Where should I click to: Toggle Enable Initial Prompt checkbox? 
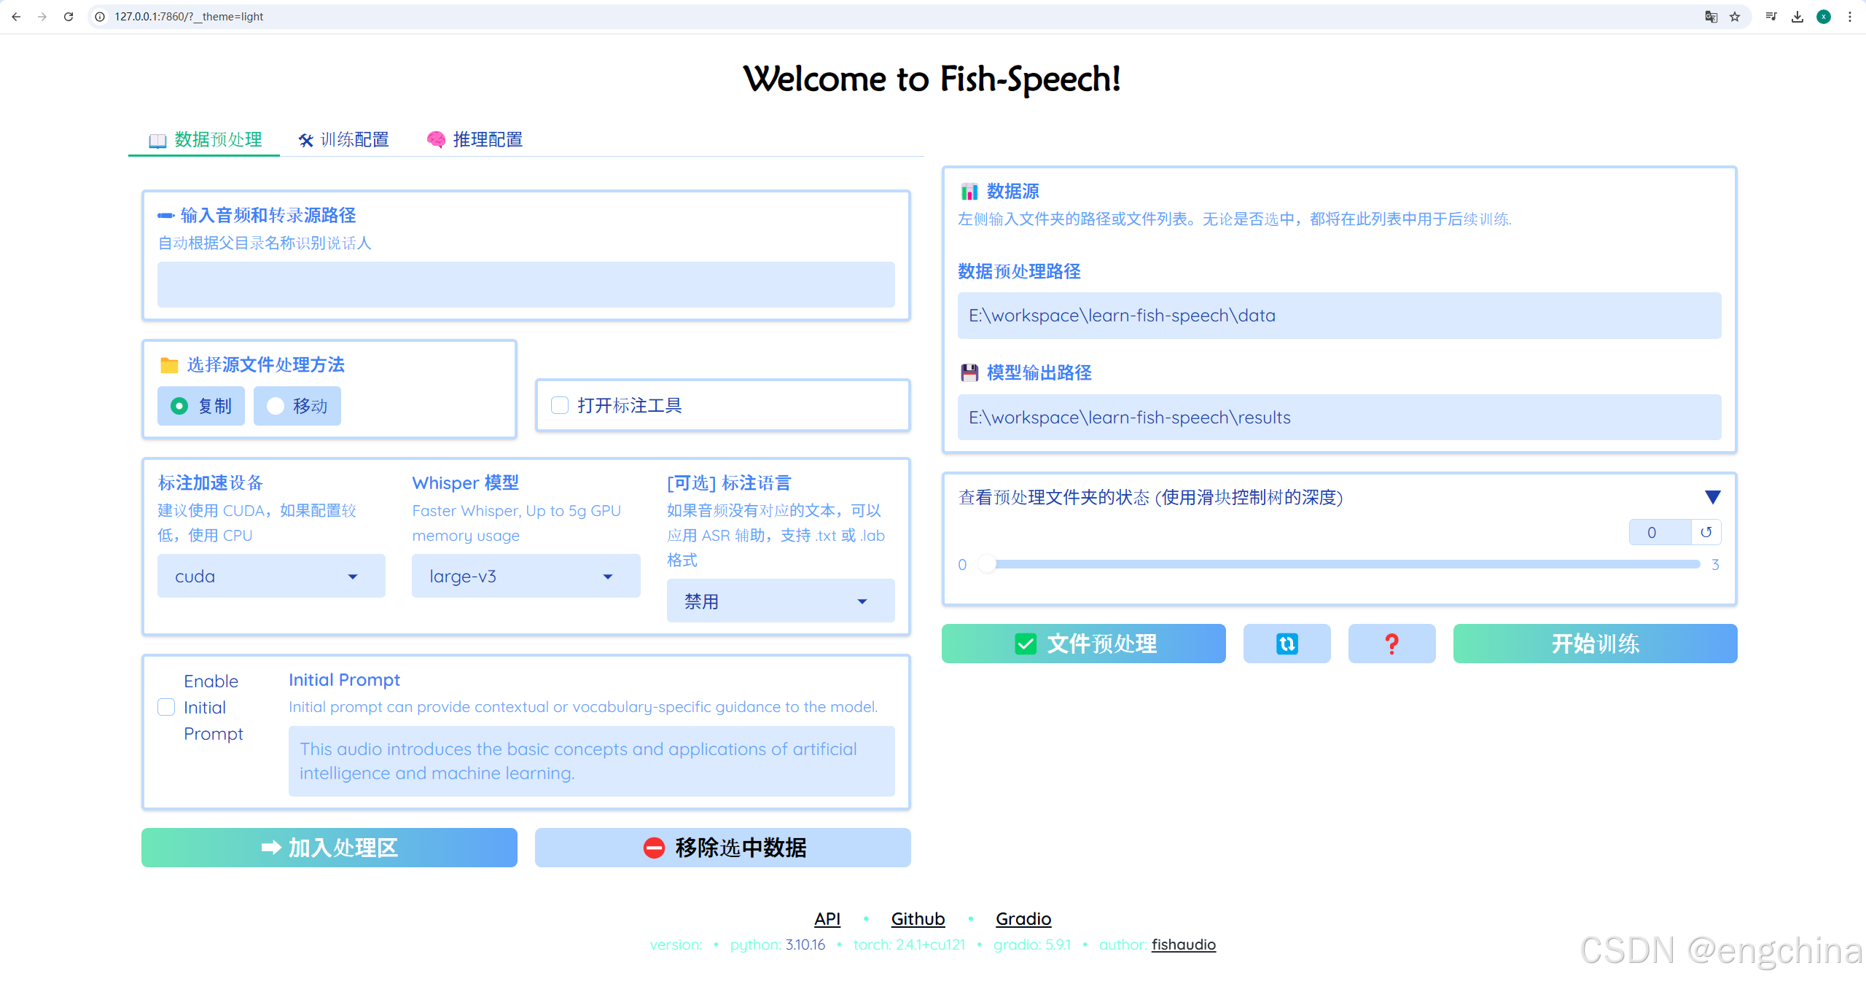coord(166,707)
